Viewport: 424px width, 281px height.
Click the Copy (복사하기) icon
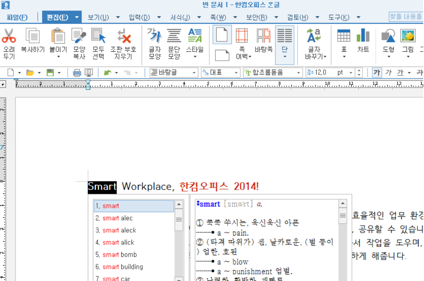click(33, 36)
